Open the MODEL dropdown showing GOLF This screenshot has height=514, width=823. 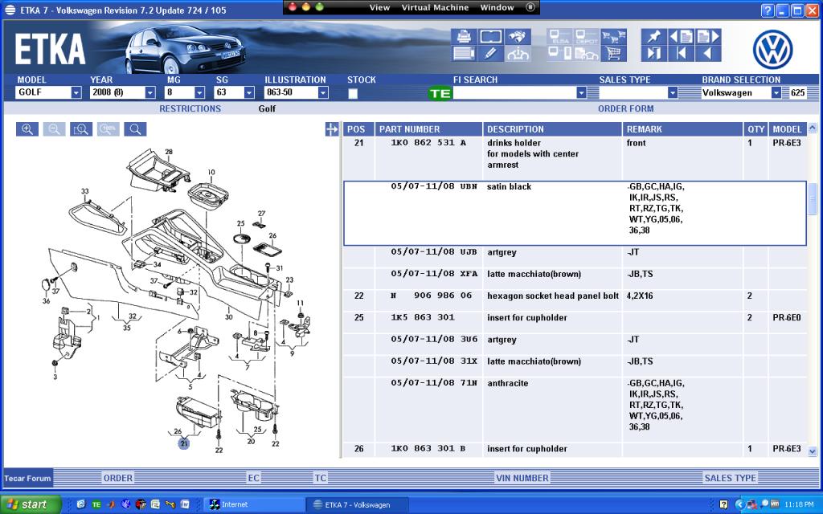76,93
